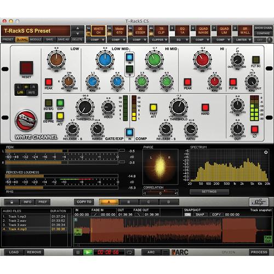Viewport: 274px width, 274px height.
Task: Toggle the green EXP button
Action: click(60, 103)
